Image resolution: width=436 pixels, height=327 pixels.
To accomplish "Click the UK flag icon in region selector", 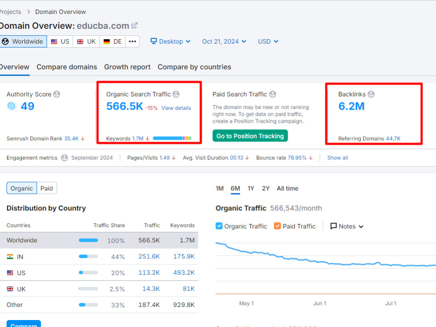I will click(x=80, y=41).
